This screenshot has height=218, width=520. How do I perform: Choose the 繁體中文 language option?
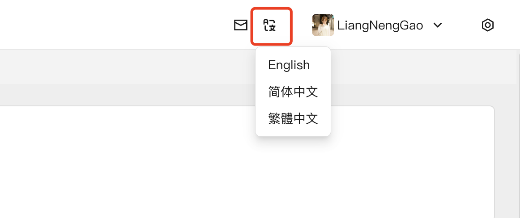click(x=293, y=118)
